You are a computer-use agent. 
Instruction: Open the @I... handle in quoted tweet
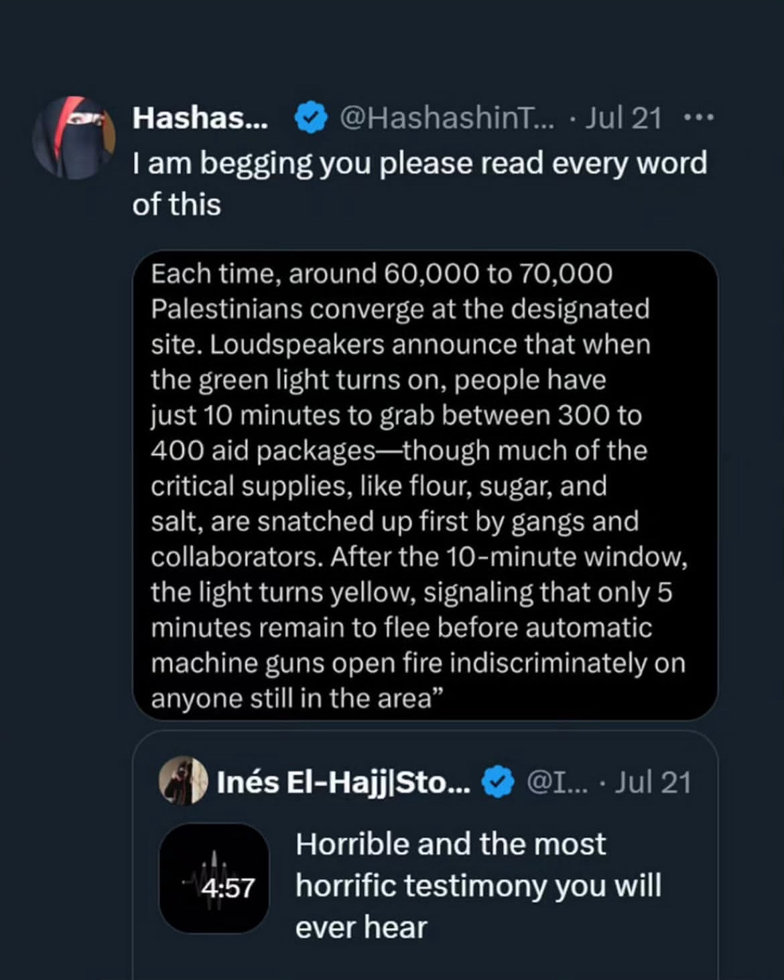point(557,782)
